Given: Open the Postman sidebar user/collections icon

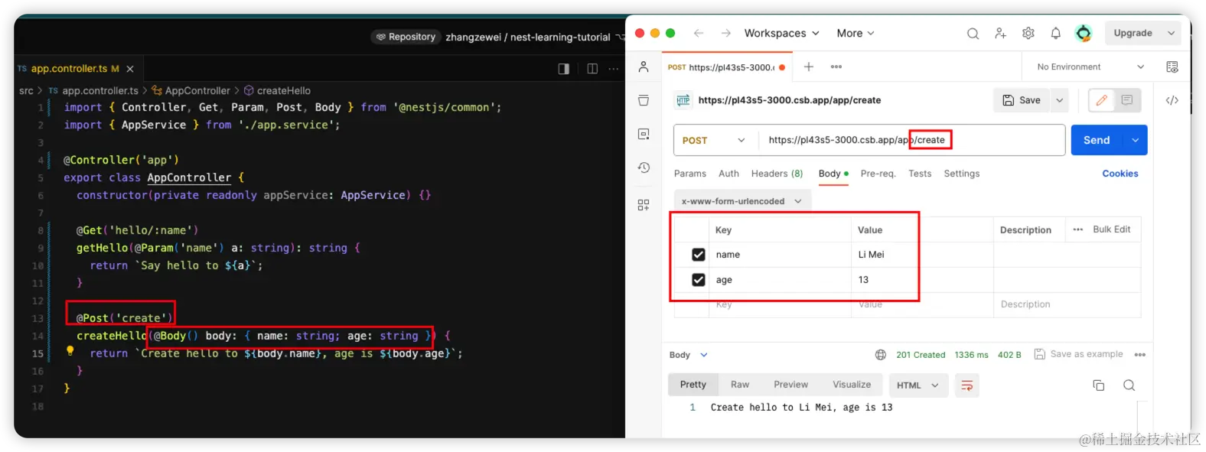Looking at the screenshot, I should coord(644,67).
